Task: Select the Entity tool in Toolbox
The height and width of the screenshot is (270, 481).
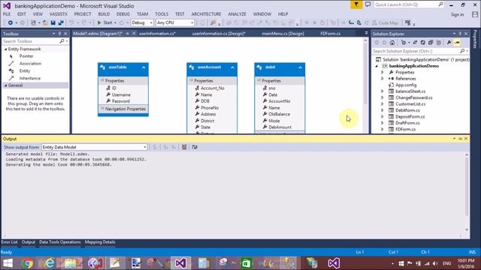Action: pos(25,71)
